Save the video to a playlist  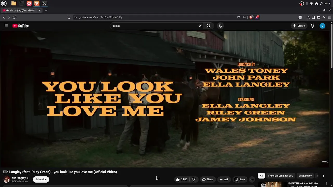coord(240,179)
